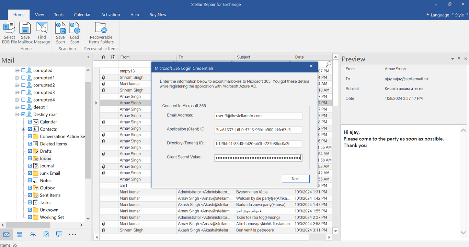Select the Journal folder icon

[36, 166]
